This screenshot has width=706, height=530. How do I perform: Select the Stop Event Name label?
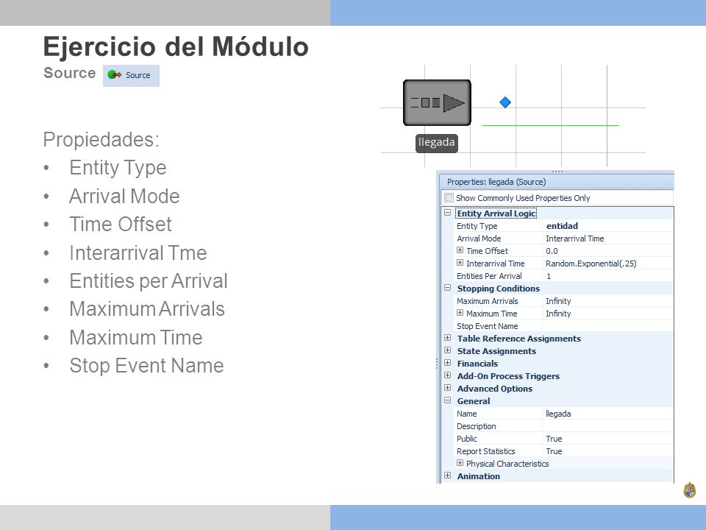487,326
